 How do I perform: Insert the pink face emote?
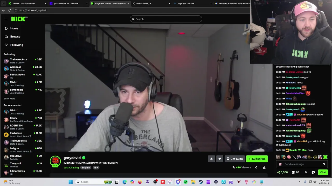(x=289, y=157)
